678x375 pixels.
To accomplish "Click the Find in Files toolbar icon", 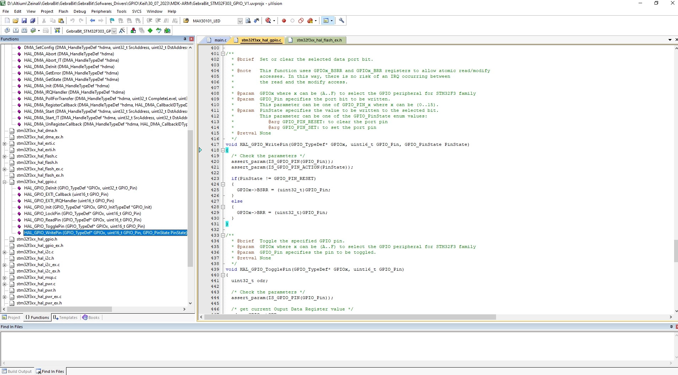I will click(x=186, y=21).
